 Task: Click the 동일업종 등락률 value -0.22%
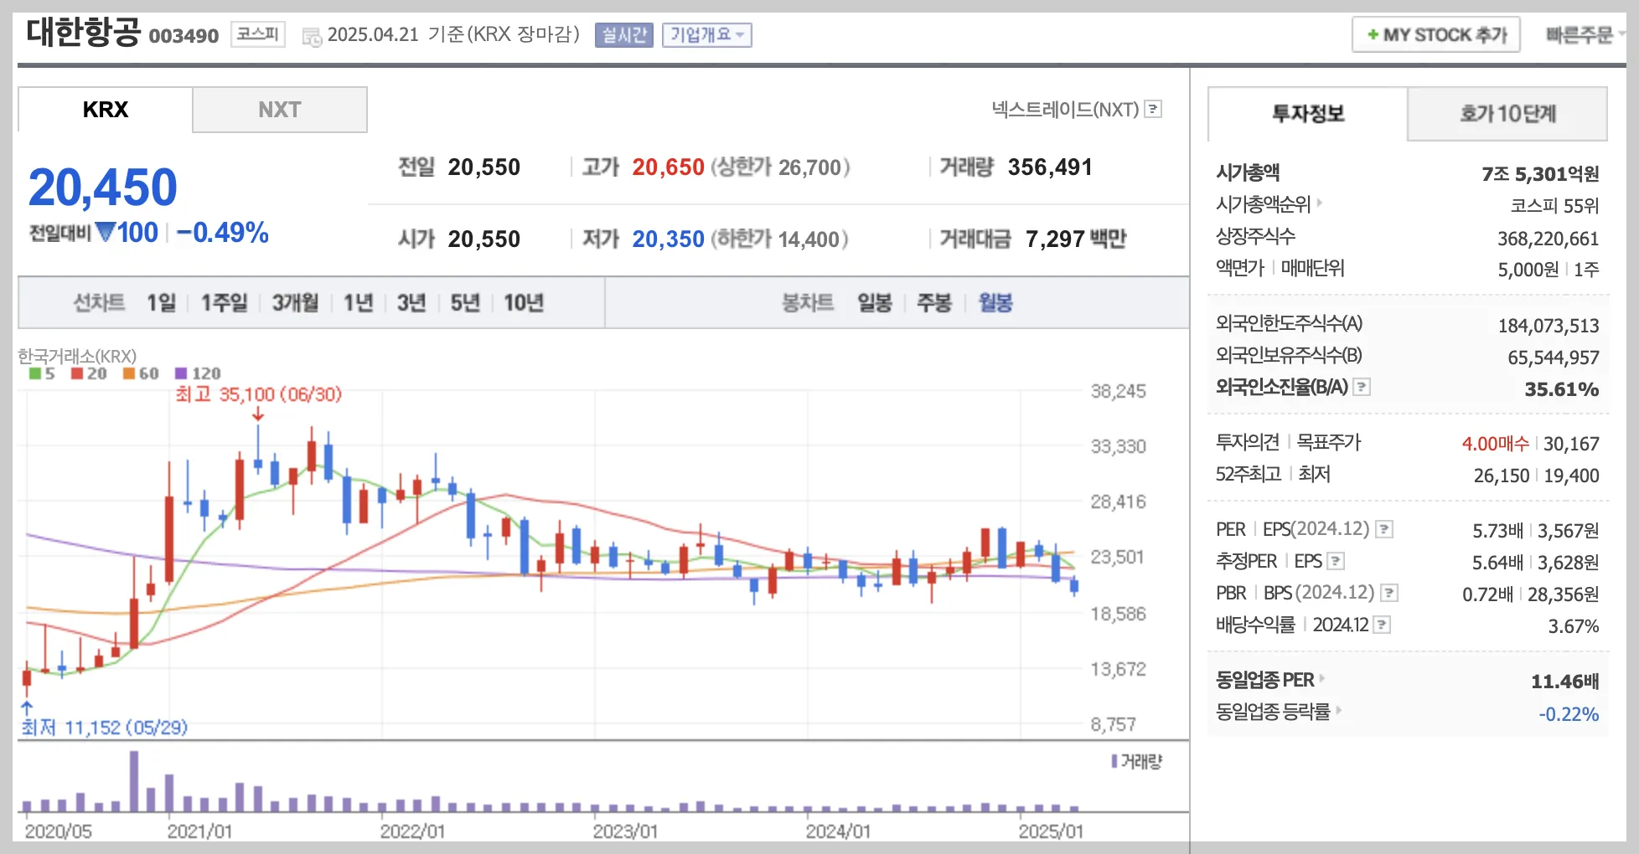point(1569,714)
